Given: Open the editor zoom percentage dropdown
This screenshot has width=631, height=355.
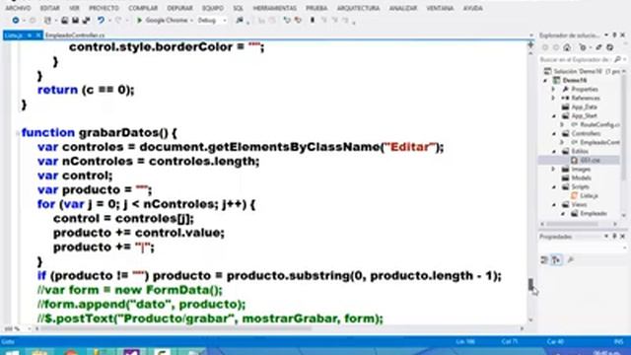Looking at the screenshot, I should click(29, 328).
